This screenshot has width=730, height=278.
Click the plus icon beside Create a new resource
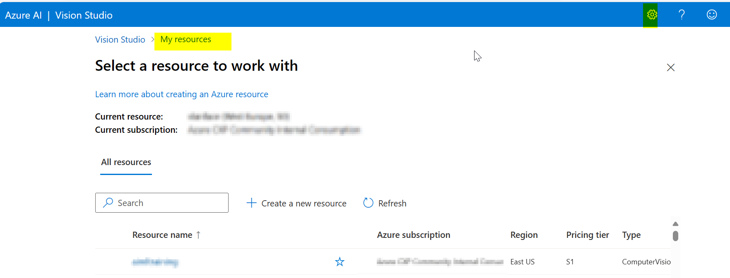[251, 203]
